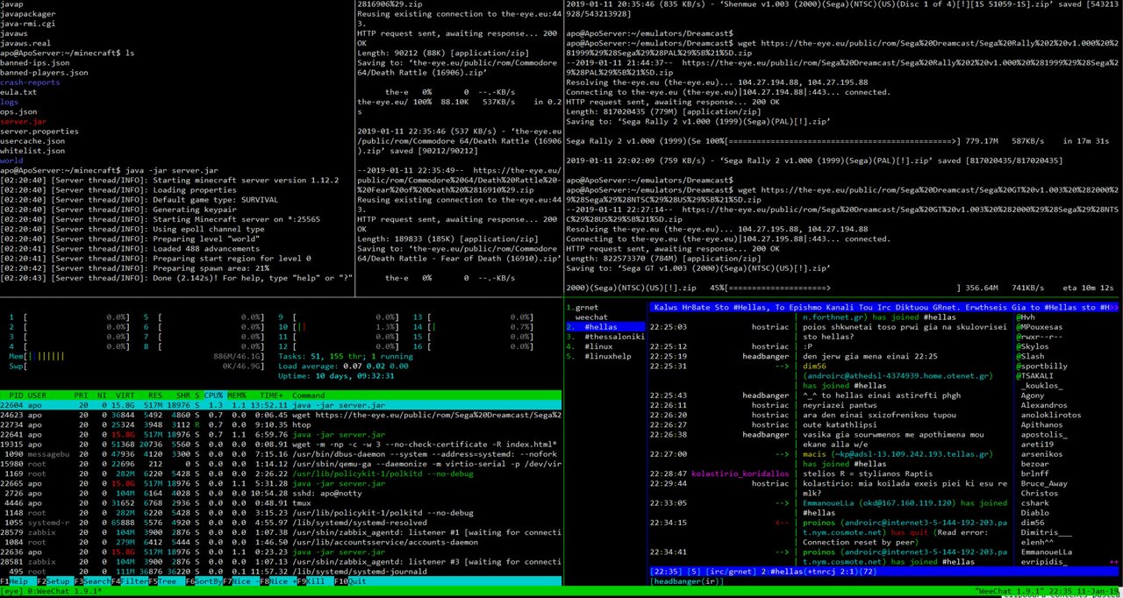Click the TIME+ column header in htop

[x=269, y=395]
